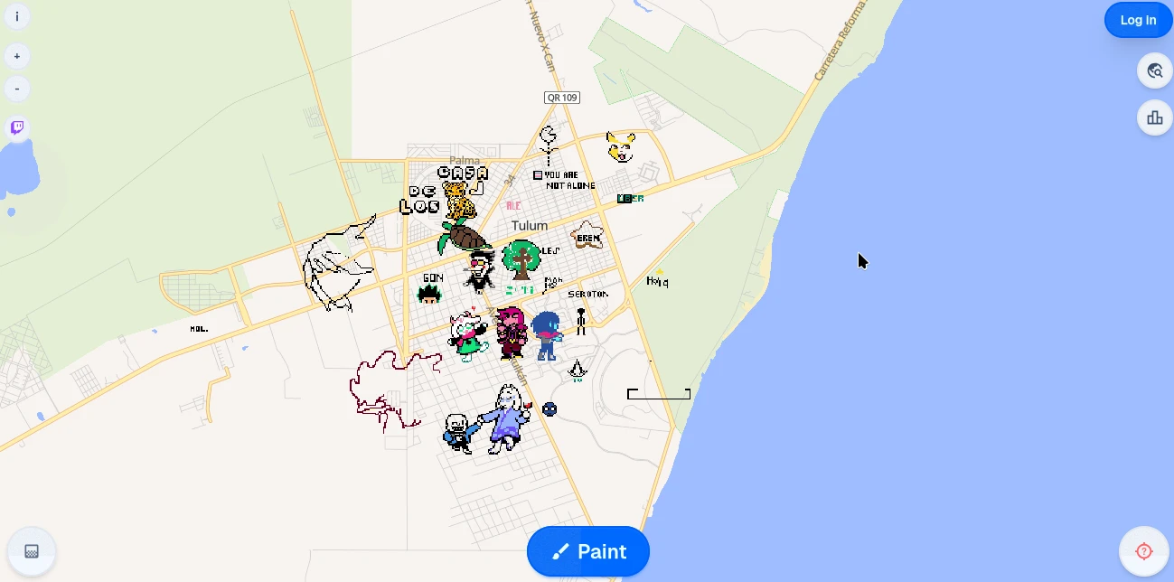Click the YOU ARE NOT ALONE text
This screenshot has width=1174, height=582.
(x=569, y=180)
